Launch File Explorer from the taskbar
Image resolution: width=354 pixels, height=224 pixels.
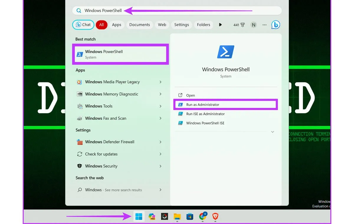click(x=177, y=217)
